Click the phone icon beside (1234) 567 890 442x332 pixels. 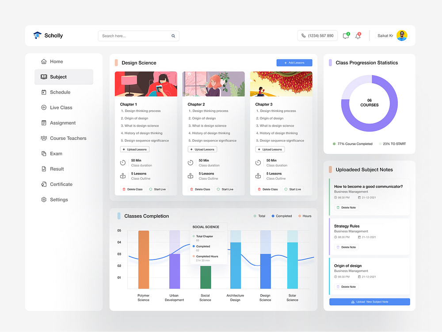pyautogui.click(x=304, y=35)
